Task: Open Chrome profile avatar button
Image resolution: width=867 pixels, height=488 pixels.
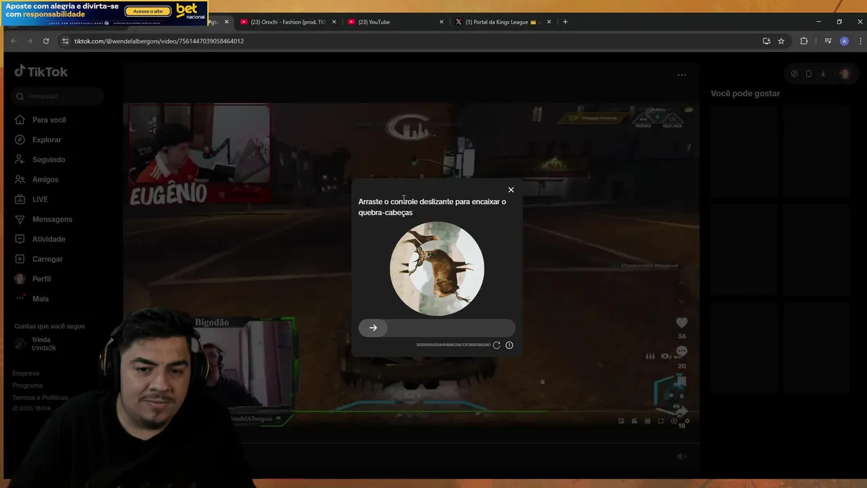Action: [x=844, y=41]
